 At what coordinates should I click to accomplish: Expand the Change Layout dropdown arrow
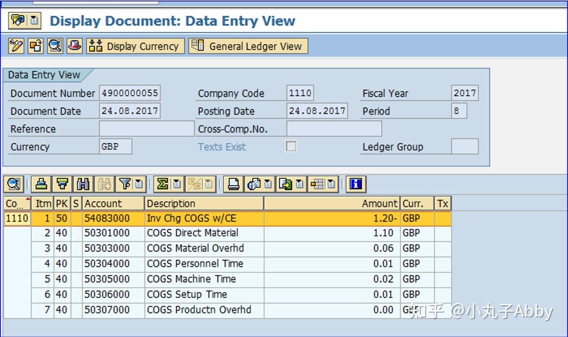pos(331,184)
